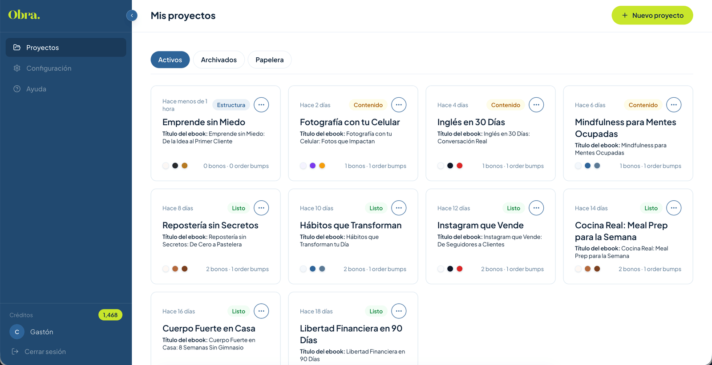This screenshot has height=365, width=712.
Task: Click the credits badge showing 1,468
Action: point(110,315)
